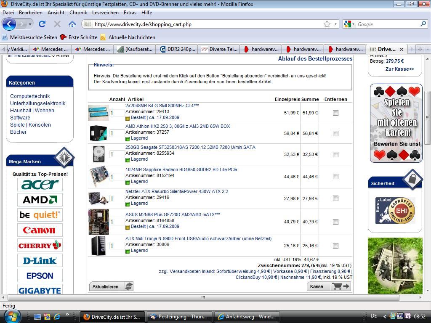
Task: Go to home page via house icon
Action: tap(72, 24)
